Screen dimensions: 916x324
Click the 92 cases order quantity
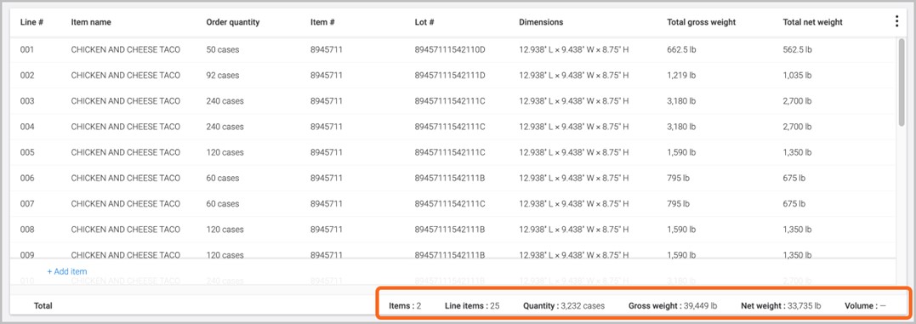[x=223, y=76]
